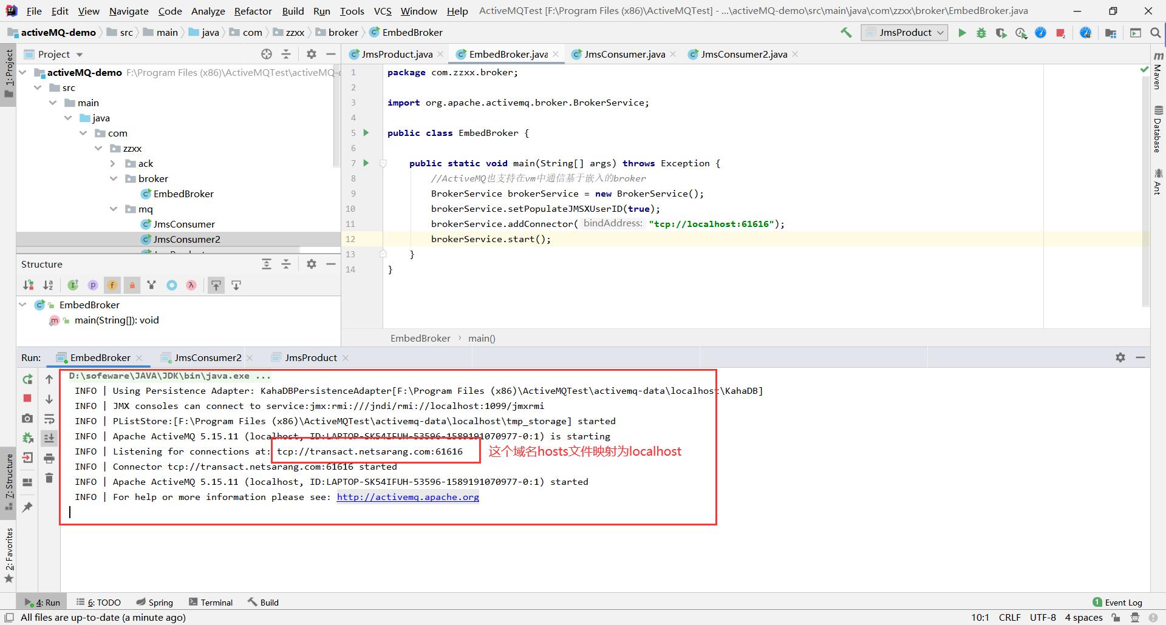Toggle Show Fields filter in Structure panel
This screenshot has width=1166, height=625.
112,285
